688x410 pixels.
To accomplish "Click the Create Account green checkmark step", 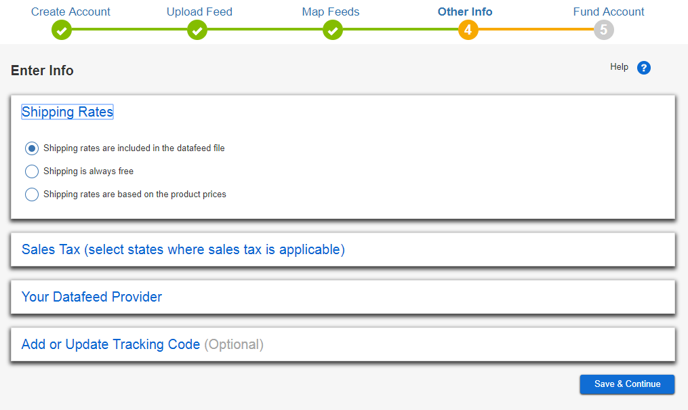I will [62, 30].
